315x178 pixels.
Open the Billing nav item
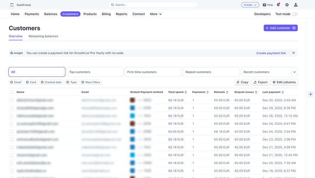[106, 14]
